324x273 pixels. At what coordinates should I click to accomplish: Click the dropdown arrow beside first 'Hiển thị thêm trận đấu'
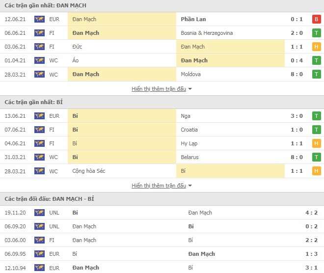tap(190, 89)
